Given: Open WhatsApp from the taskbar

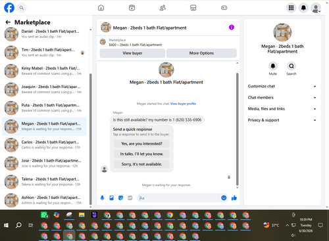Looking at the screenshot, I should coord(45,215).
